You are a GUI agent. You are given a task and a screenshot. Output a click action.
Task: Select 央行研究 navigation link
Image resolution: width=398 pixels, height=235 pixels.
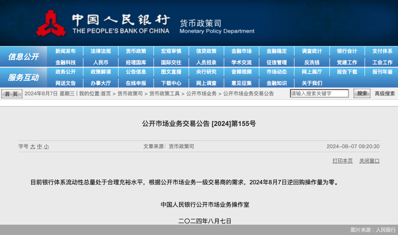(x=206, y=72)
